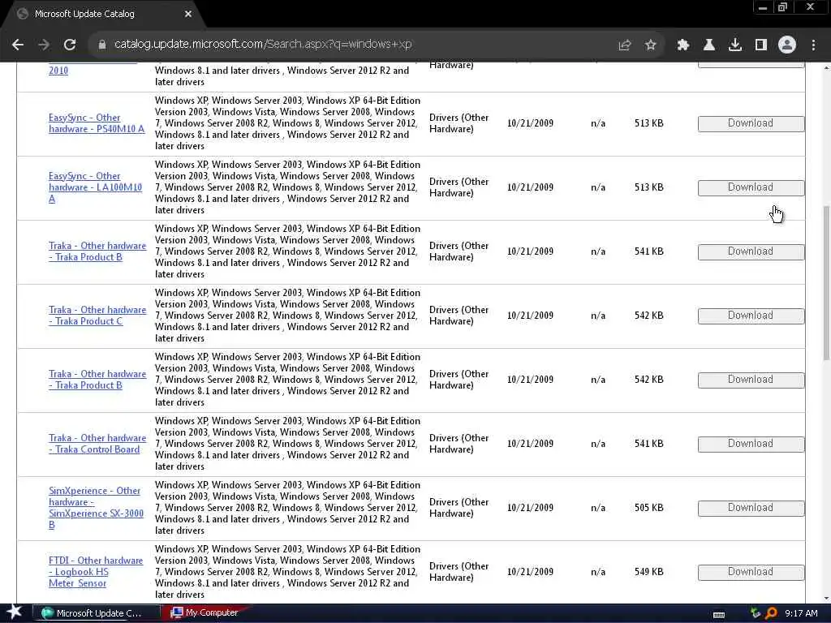Click the keyboard tray icon
The height and width of the screenshot is (623, 831).
pos(719,615)
